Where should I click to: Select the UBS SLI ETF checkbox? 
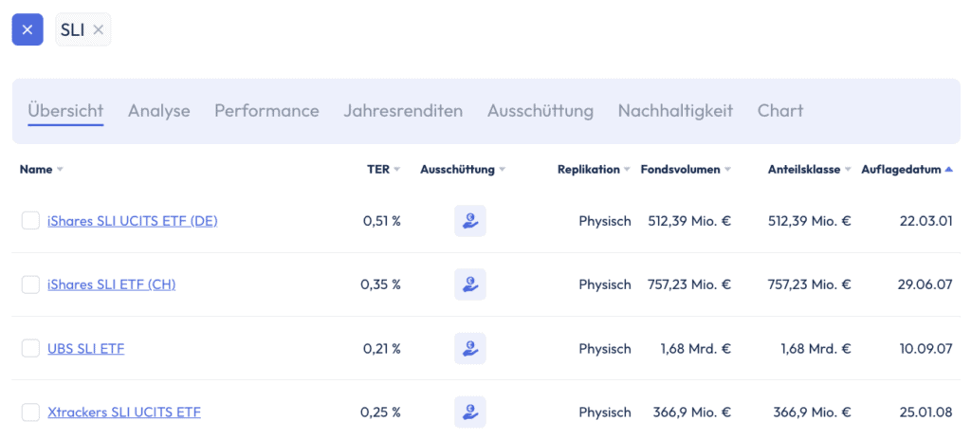30,348
